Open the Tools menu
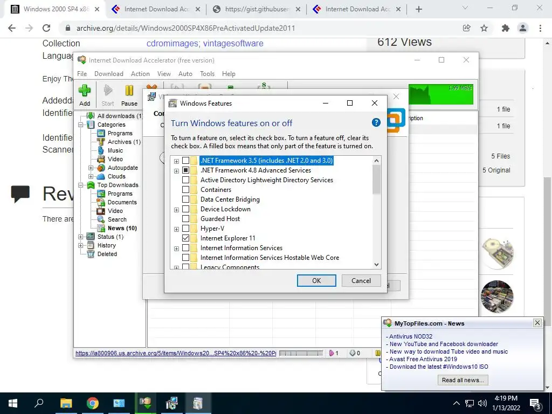 click(x=207, y=73)
